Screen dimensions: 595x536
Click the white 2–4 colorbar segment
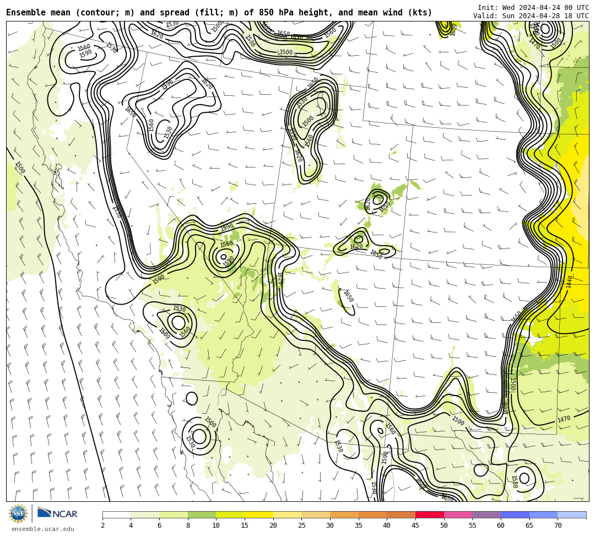tap(116, 515)
